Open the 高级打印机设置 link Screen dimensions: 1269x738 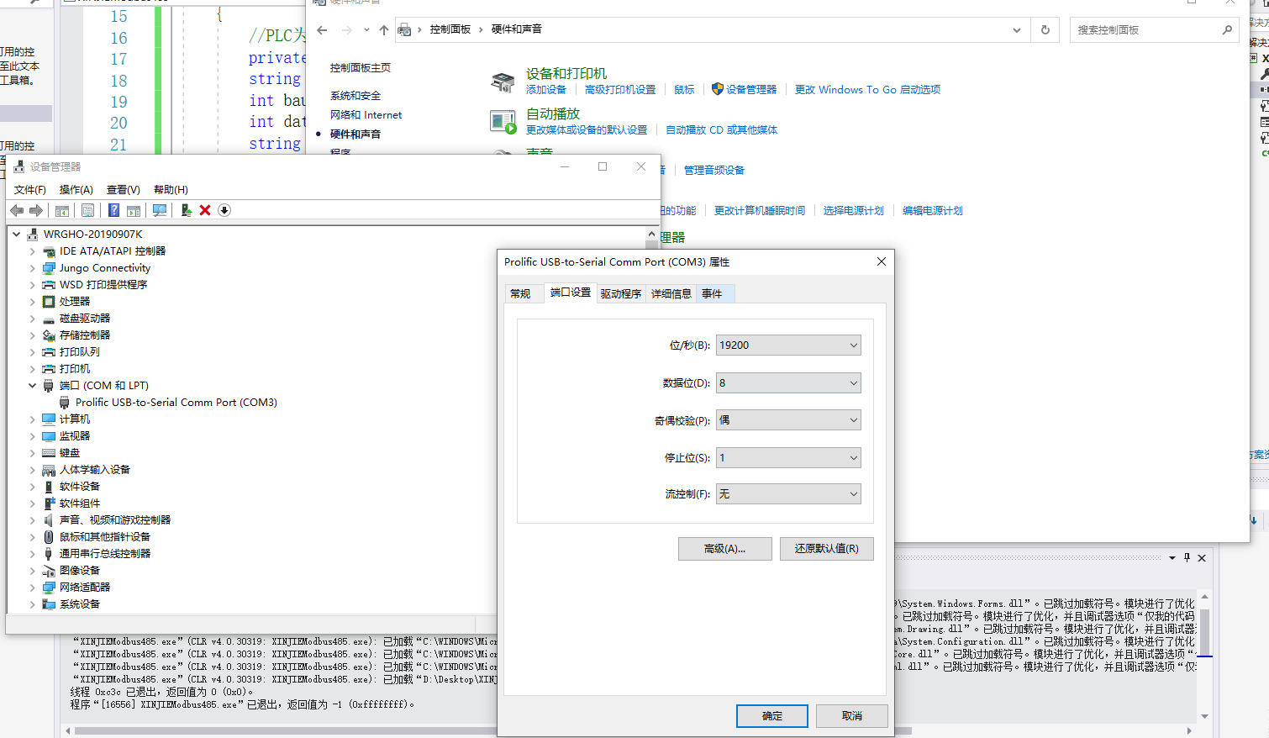coord(620,90)
